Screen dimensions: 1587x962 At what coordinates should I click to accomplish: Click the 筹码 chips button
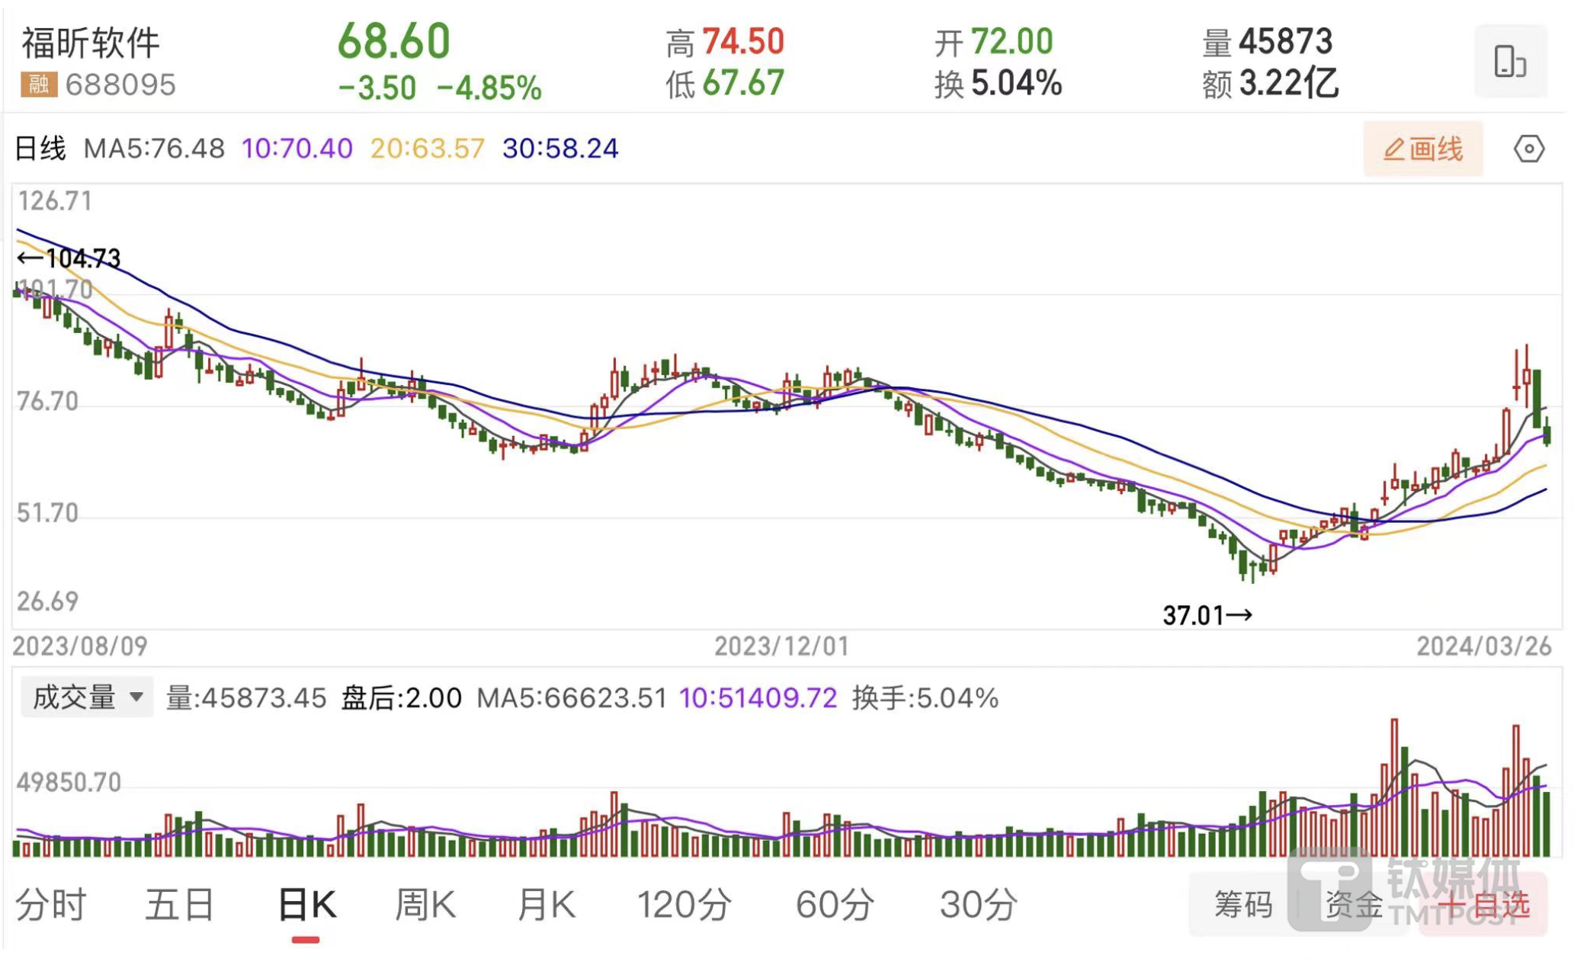pyautogui.click(x=1243, y=905)
